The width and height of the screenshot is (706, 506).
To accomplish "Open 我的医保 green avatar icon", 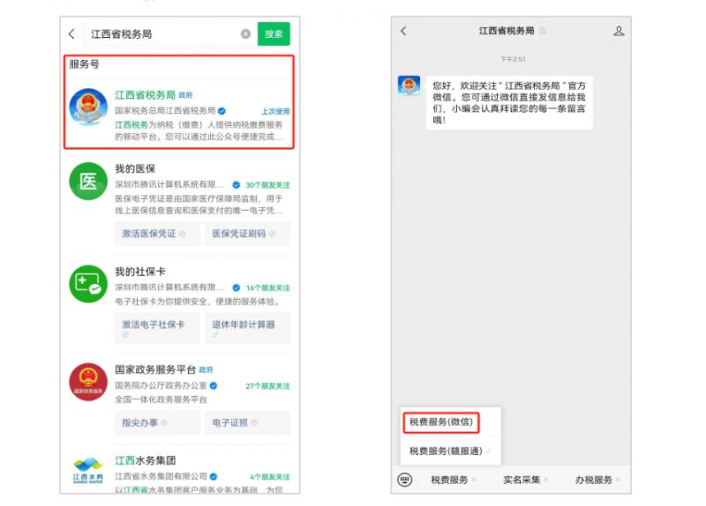I will [x=88, y=182].
